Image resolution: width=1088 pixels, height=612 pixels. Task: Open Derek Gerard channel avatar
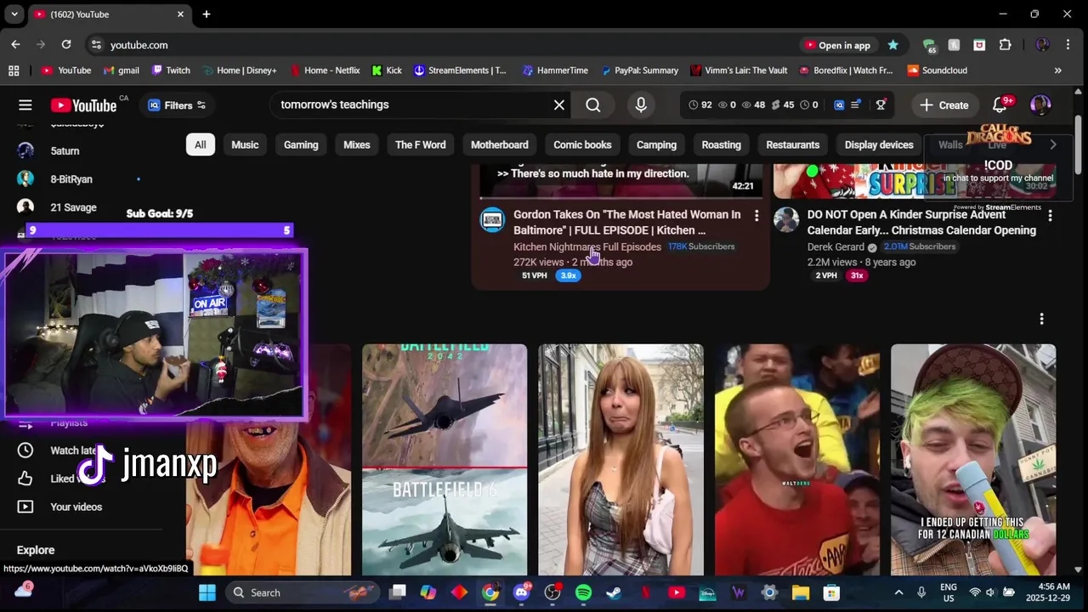pos(786,220)
